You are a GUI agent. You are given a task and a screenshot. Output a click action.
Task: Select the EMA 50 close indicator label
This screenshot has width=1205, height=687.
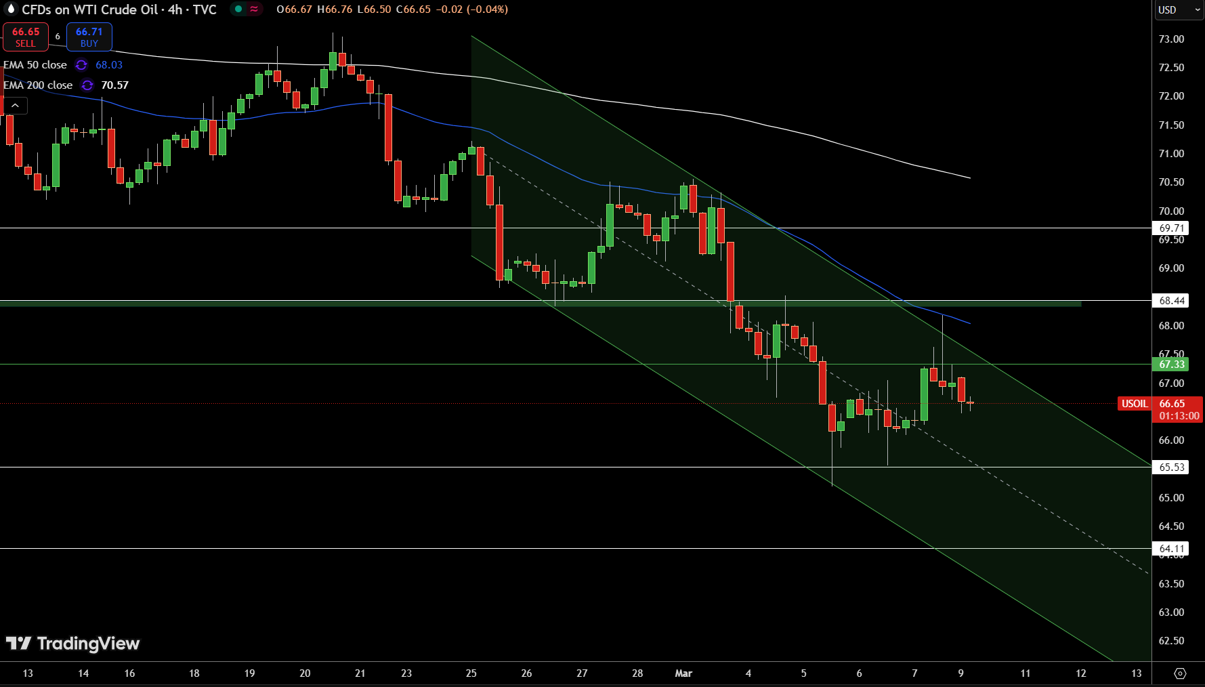[x=35, y=65]
